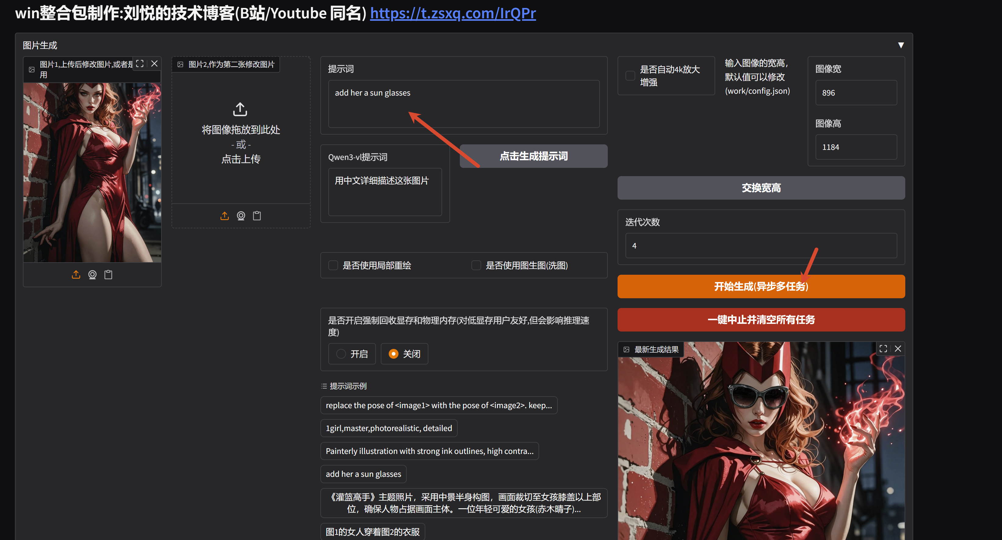Choose example 图1的女人穿着图2的衣服
The height and width of the screenshot is (540, 1002).
[x=373, y=532]
